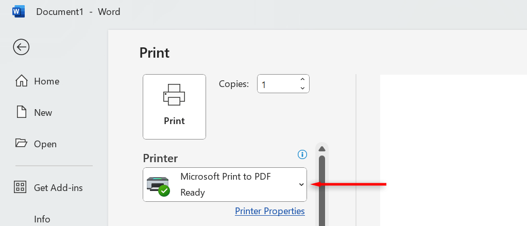This screenshot has height=226, width=527.
Task: Decrease copies with the down arrow
Action: [x=302, y=88]
